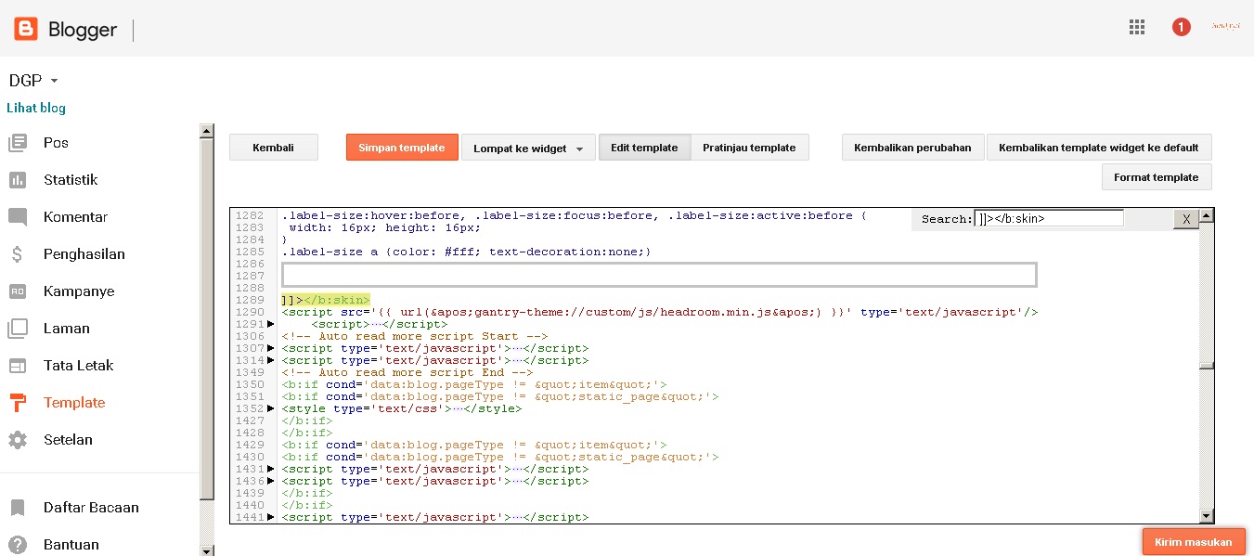This screenshot has width=1254, height=556.
Task: Open the Pos menu item
Action: point(56,143)
